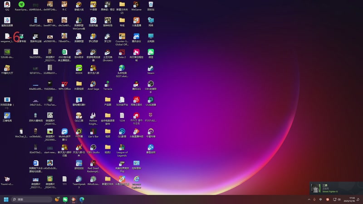
Task: Focus the taskbar 搜索 search box
Action: (x=32, y=199)
